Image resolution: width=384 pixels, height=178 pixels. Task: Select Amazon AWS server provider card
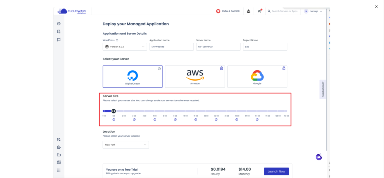point(195,77)
